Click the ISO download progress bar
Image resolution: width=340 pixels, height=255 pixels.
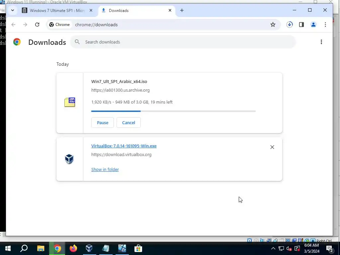(x=173, y=111)
